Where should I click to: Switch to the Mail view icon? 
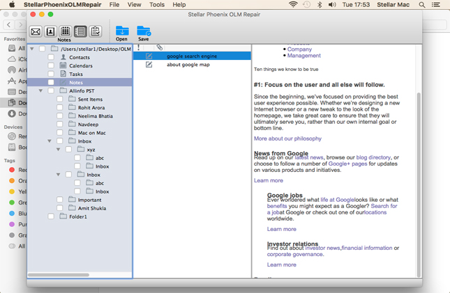click(x=36, y=31)
